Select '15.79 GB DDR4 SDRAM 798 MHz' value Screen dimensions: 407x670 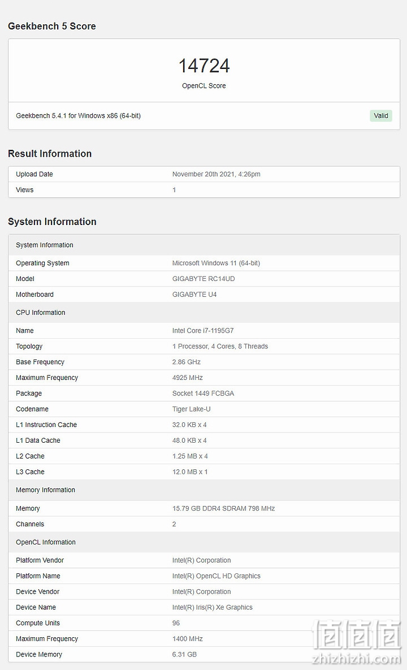tap(223, 508)
